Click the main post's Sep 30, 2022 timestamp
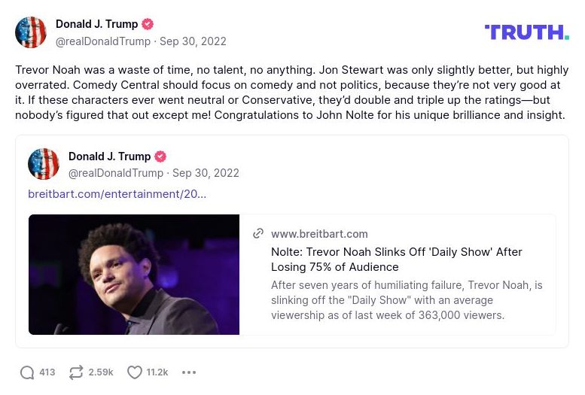 tap(193, 41)
